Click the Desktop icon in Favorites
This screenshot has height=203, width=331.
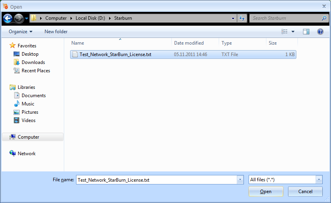(x=17, y=54)
